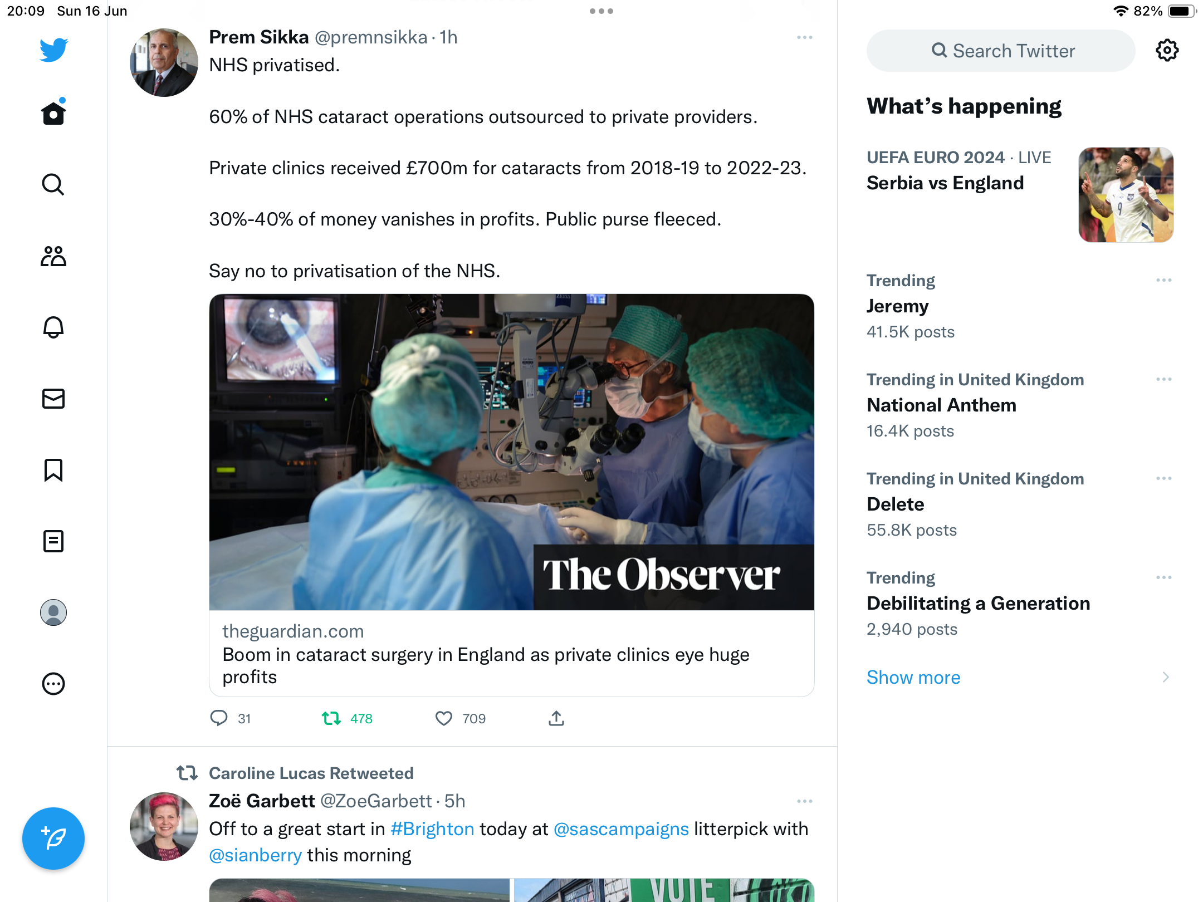Image resolution: width=1203 pixels, height=902 pixels.
Task: Open Serbia vs England event thumbnail
Action: click(1126, 195)
